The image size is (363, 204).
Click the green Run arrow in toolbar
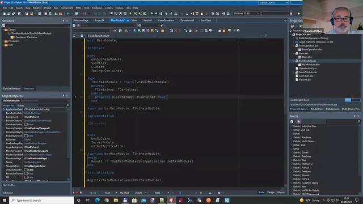point(68,14)
